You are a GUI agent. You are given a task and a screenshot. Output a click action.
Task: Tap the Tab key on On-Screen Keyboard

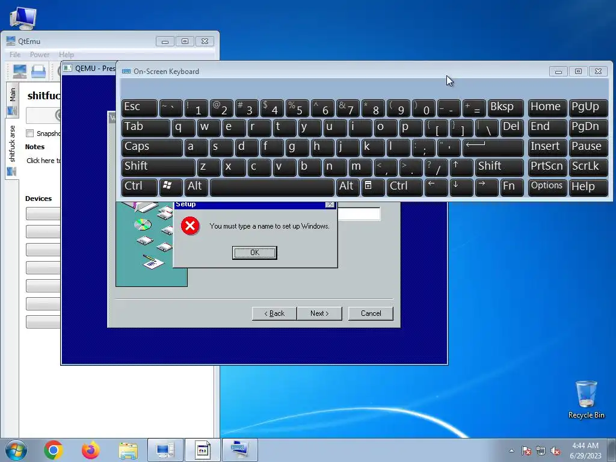point(146,128)
